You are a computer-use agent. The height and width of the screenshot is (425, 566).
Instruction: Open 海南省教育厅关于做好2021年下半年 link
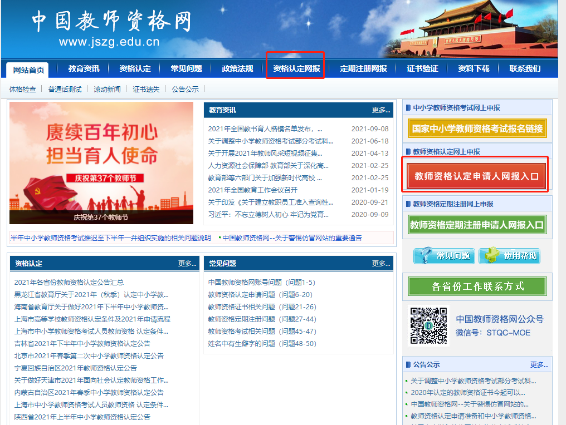point(91,307)
